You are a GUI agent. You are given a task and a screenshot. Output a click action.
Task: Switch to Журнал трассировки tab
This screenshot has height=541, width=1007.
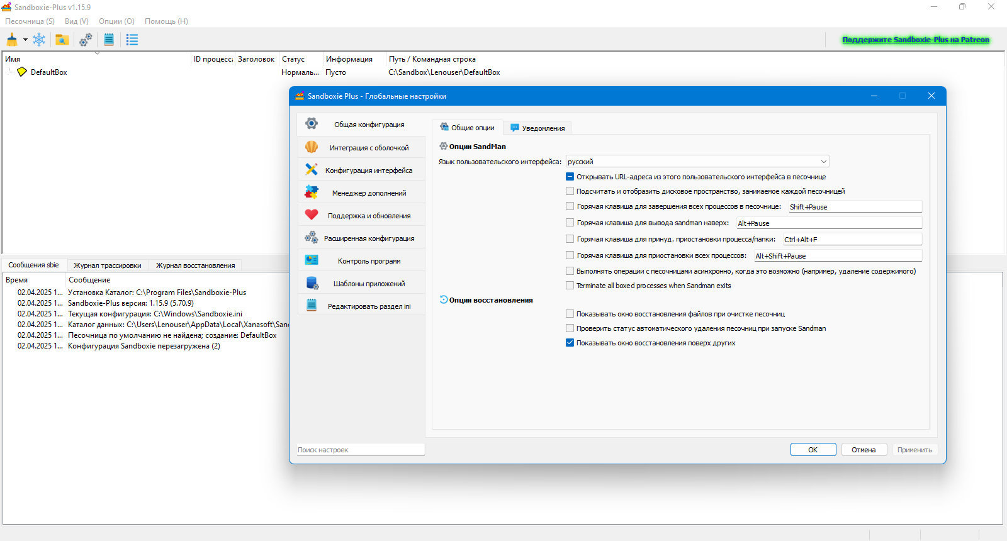[108, 265]
